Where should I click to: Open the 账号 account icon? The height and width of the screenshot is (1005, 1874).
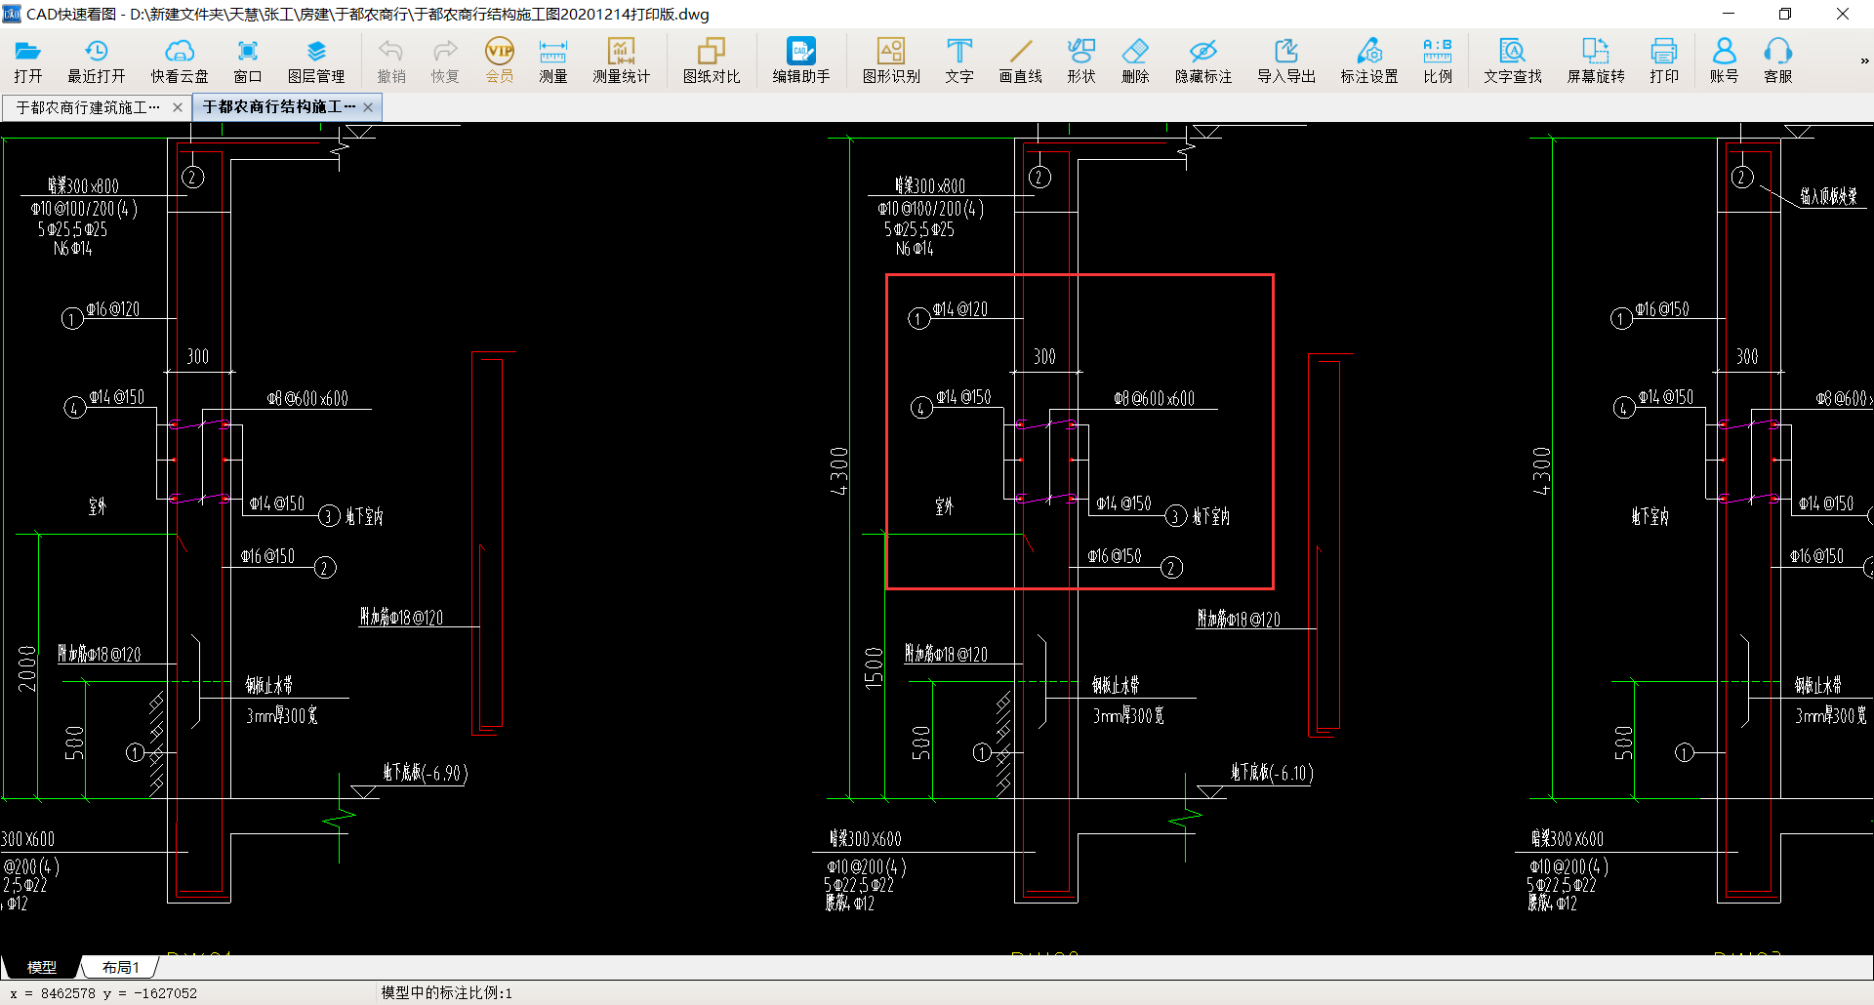[1725, 61]
